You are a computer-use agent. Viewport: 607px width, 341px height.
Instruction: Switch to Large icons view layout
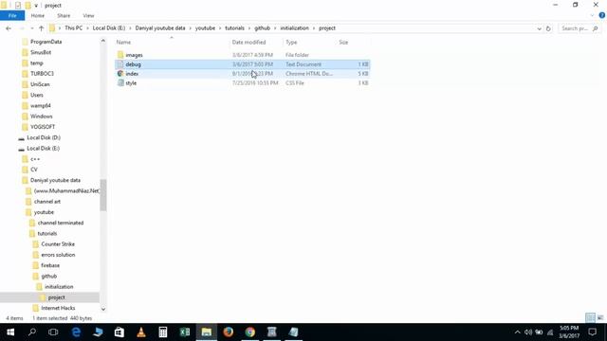600,318
